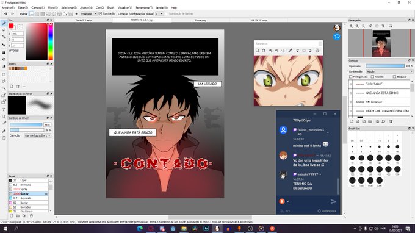Click Navigator preview thumbnail
The image size is (415, 233).
[381, 44]
